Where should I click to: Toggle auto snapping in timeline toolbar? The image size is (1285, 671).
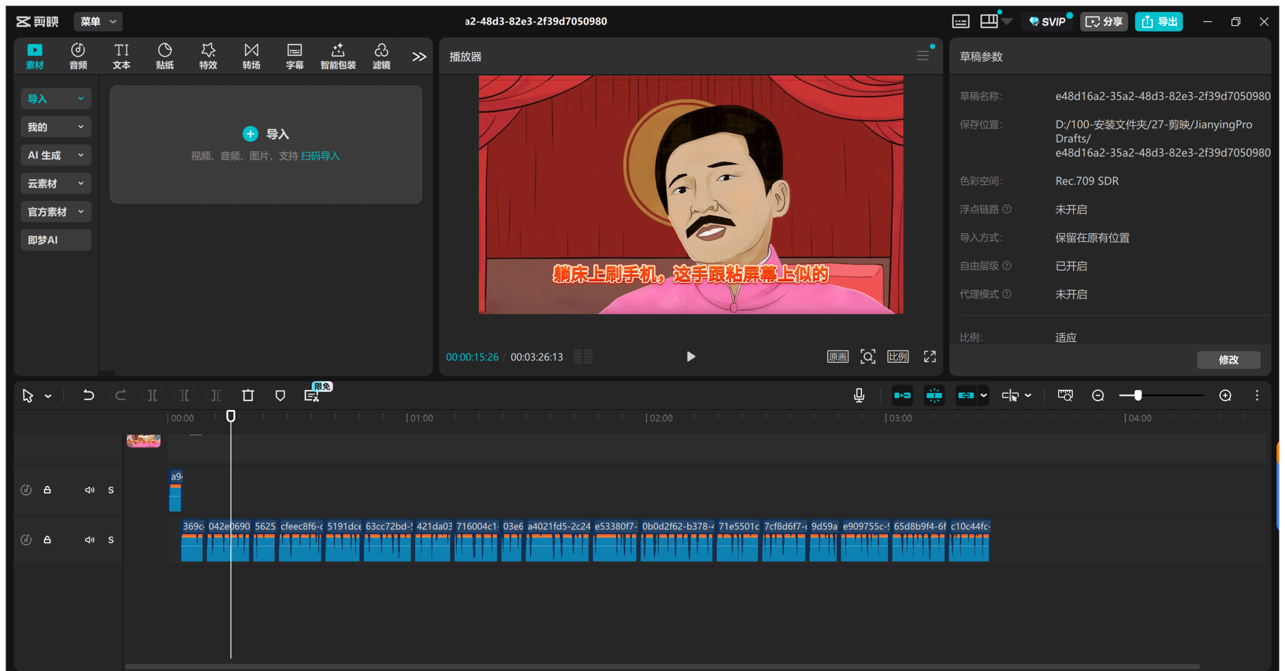934,396
